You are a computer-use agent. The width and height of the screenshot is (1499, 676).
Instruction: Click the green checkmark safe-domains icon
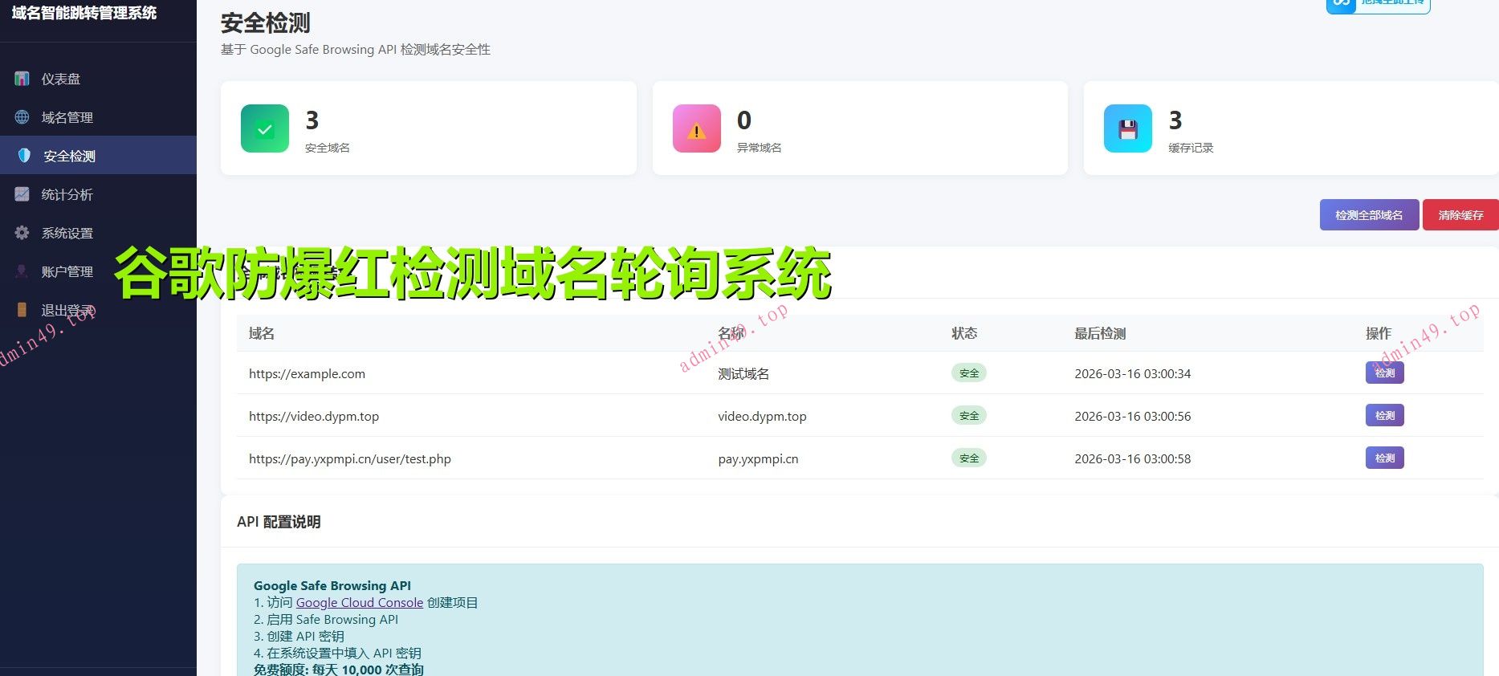tap(265, 128)
